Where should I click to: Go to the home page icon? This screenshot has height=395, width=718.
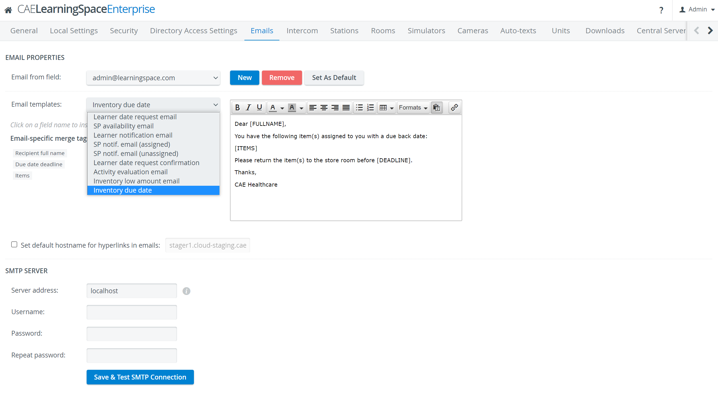coord(8,10)
